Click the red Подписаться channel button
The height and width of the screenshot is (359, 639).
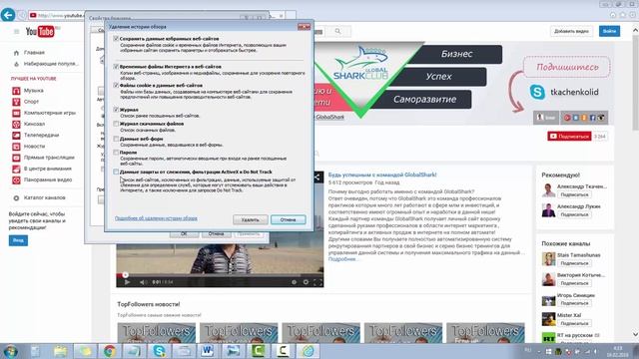coord(569,137)
